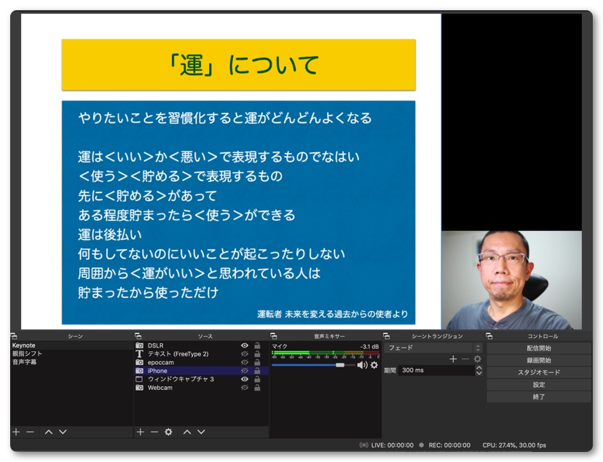Hide the DSLR source via eye icon

point(245,345)
